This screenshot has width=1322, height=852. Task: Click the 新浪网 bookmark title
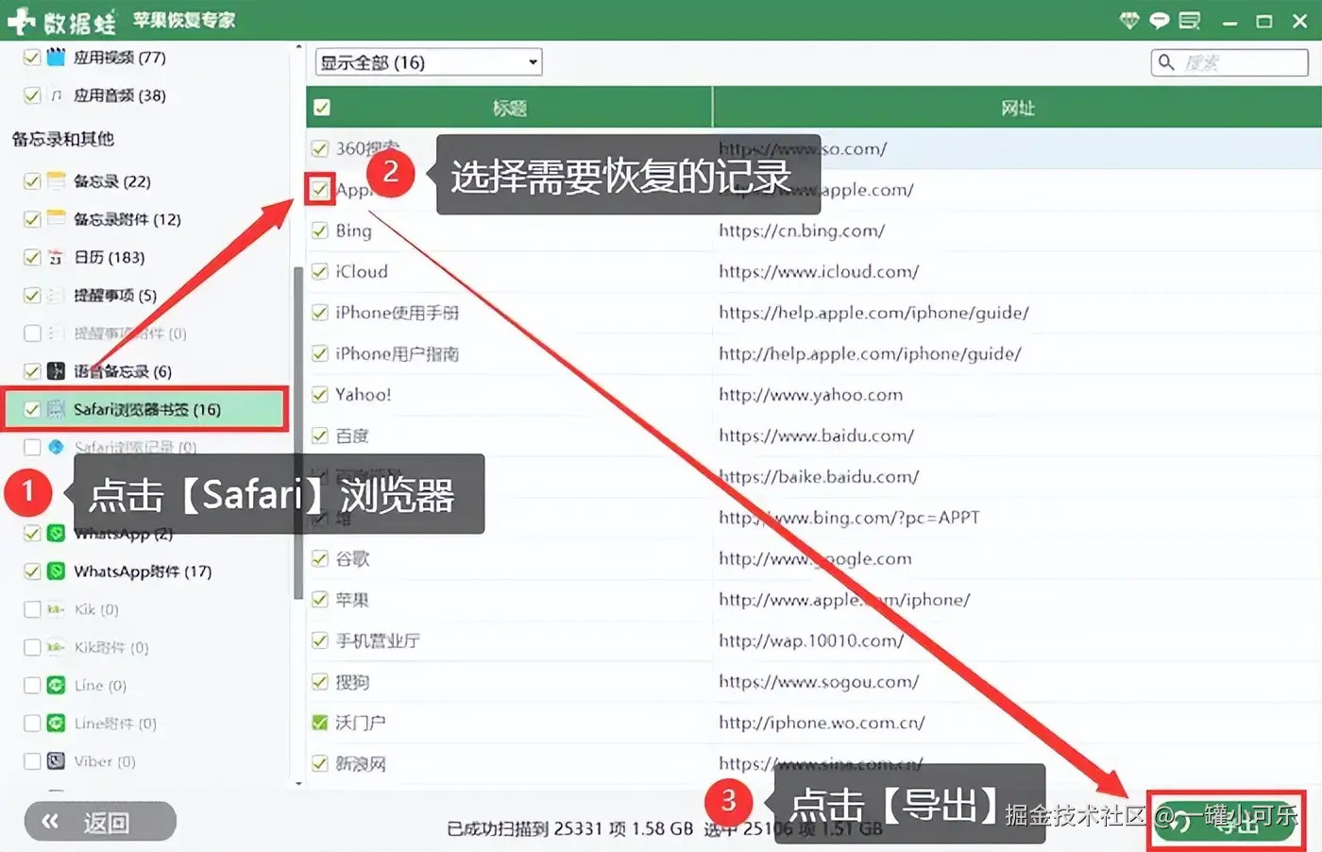[x=361, y=763]
